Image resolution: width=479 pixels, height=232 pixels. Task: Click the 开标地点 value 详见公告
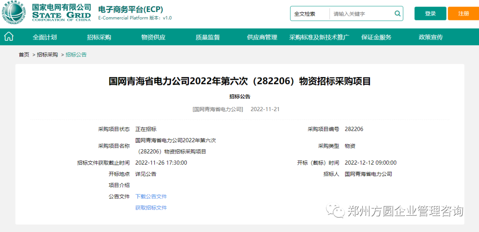(x=146, y=174)
